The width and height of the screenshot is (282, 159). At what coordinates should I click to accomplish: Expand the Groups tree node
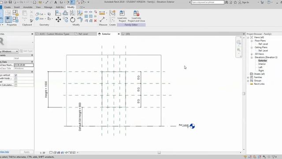click(x=248, y=80)
